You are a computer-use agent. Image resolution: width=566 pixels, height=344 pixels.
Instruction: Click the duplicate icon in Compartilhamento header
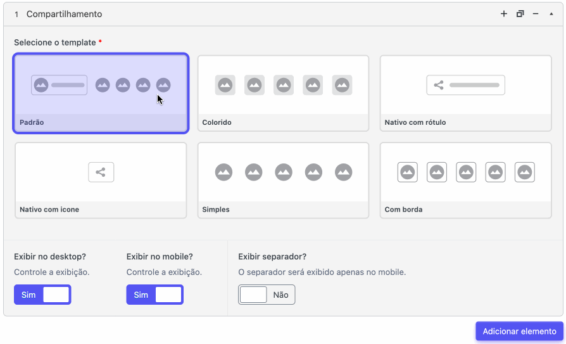coord(520,14)
